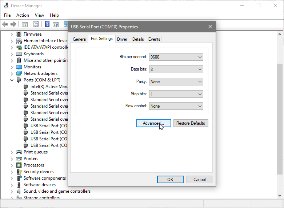Expand the Security devices node arrow

12,172
